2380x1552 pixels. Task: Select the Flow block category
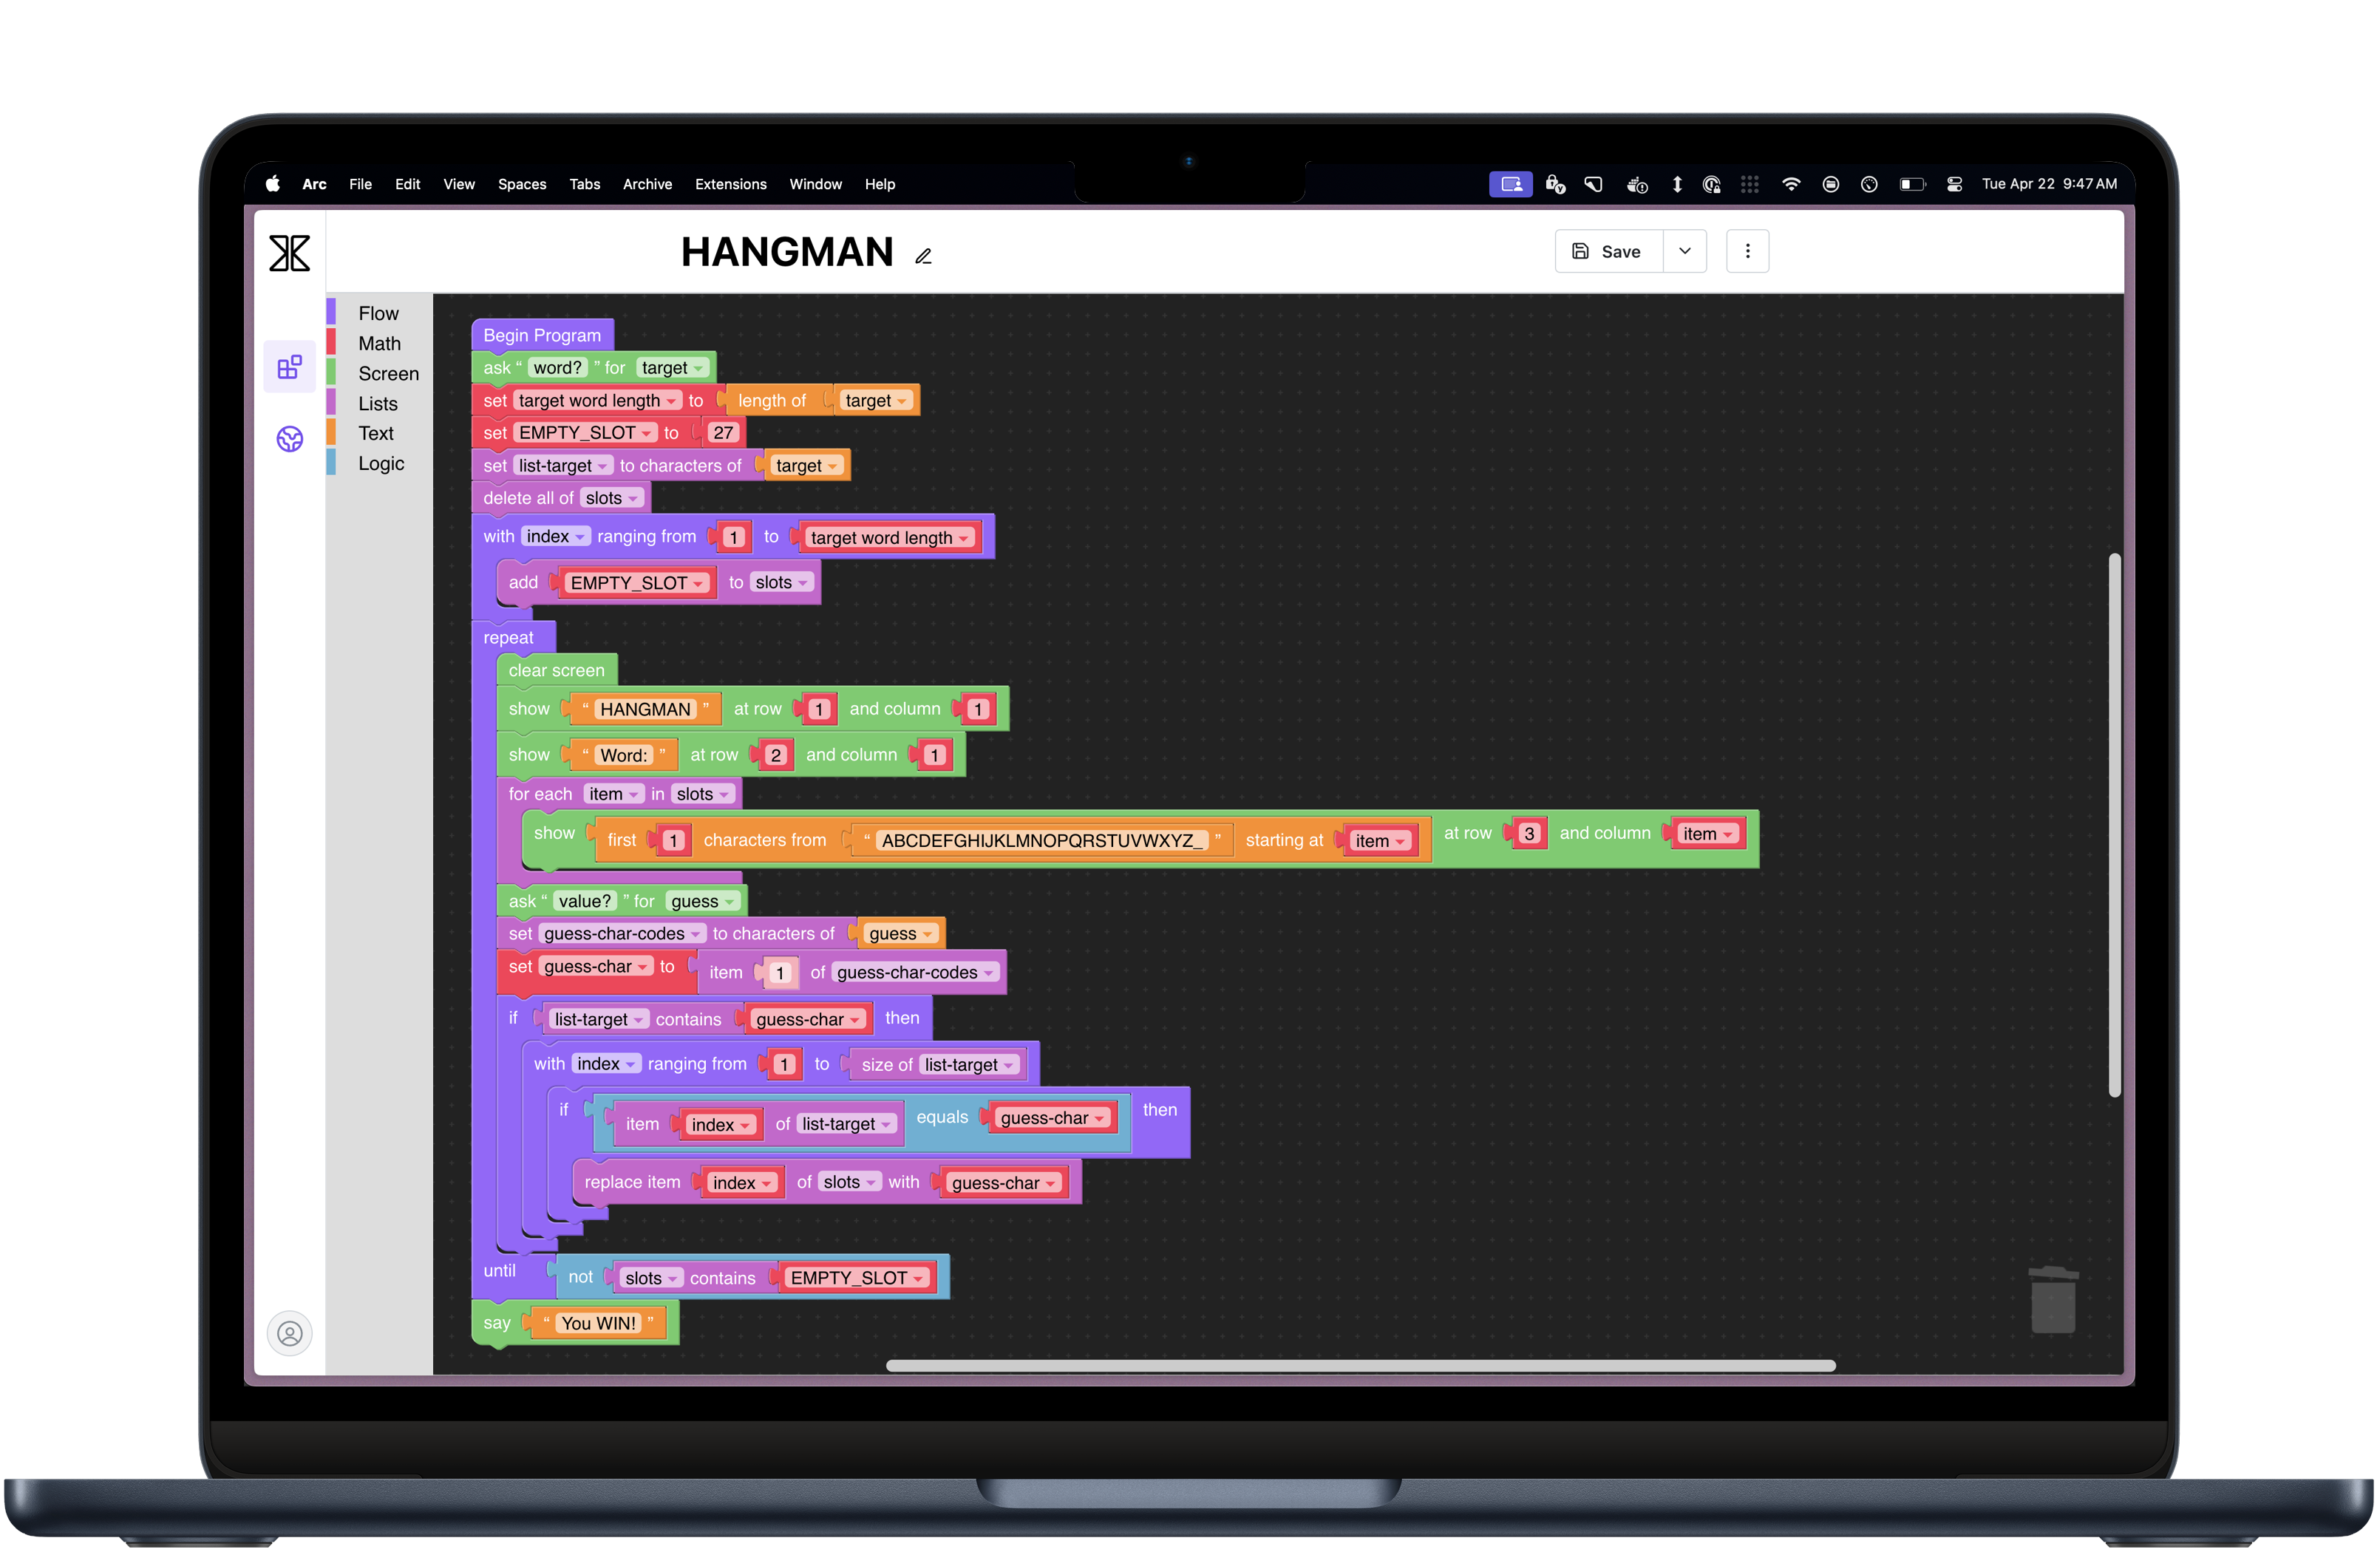pos(378,314)
